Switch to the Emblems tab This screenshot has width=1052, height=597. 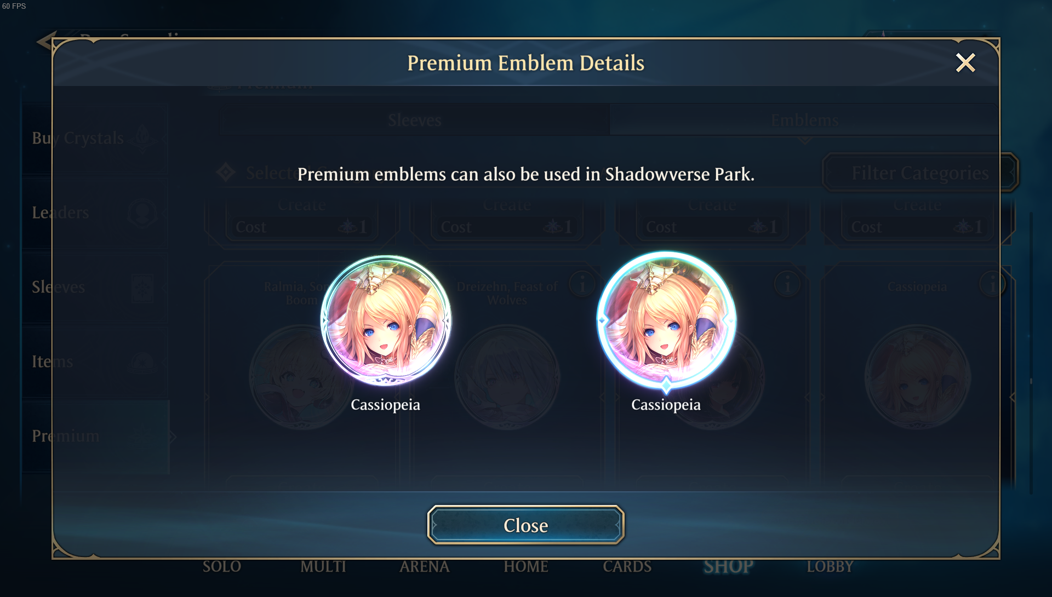coord(804,120)
